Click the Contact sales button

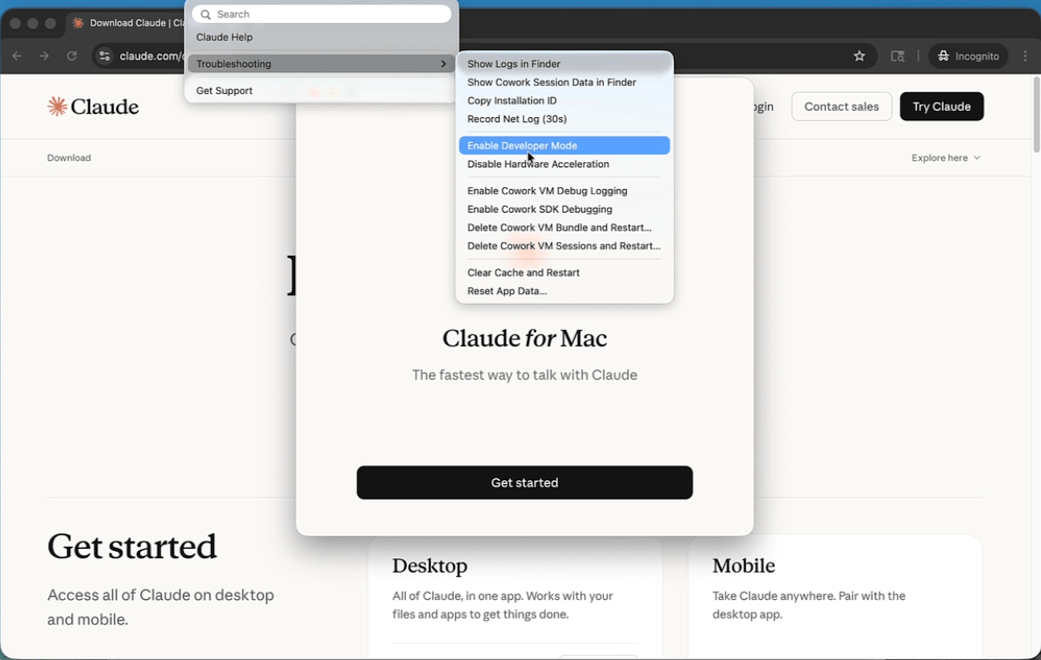pyautogui.click(x=841, y=106)
